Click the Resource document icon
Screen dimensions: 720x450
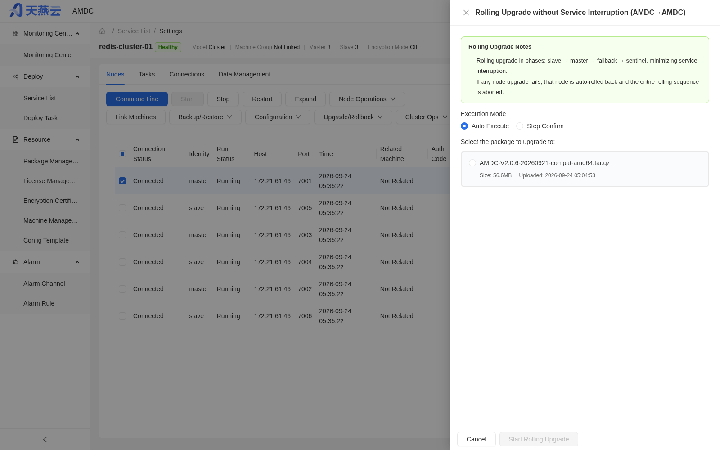pos(16,139)
